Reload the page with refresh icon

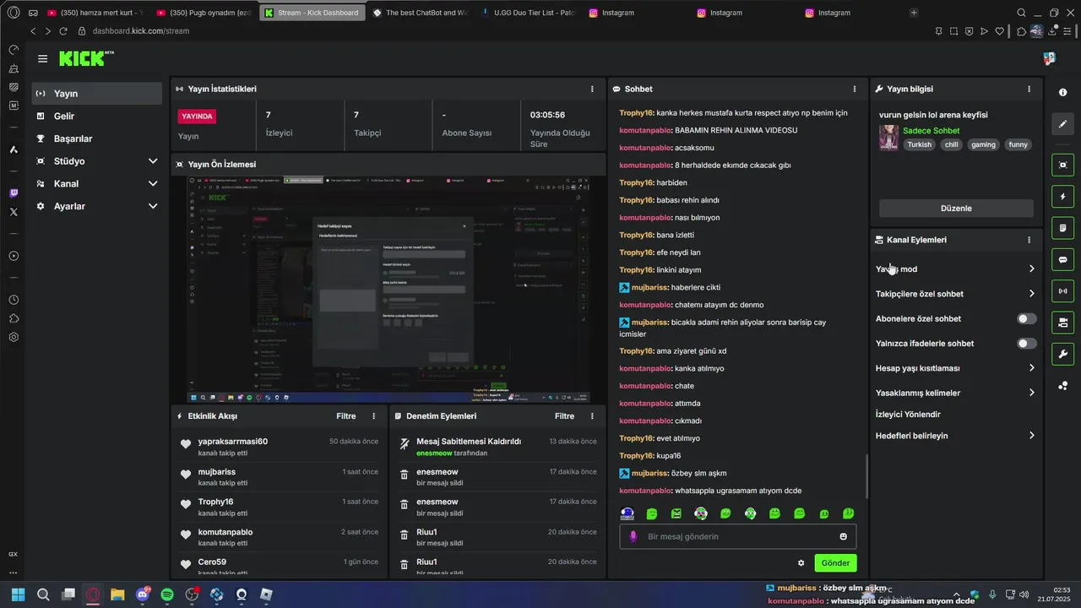point(63,31)
